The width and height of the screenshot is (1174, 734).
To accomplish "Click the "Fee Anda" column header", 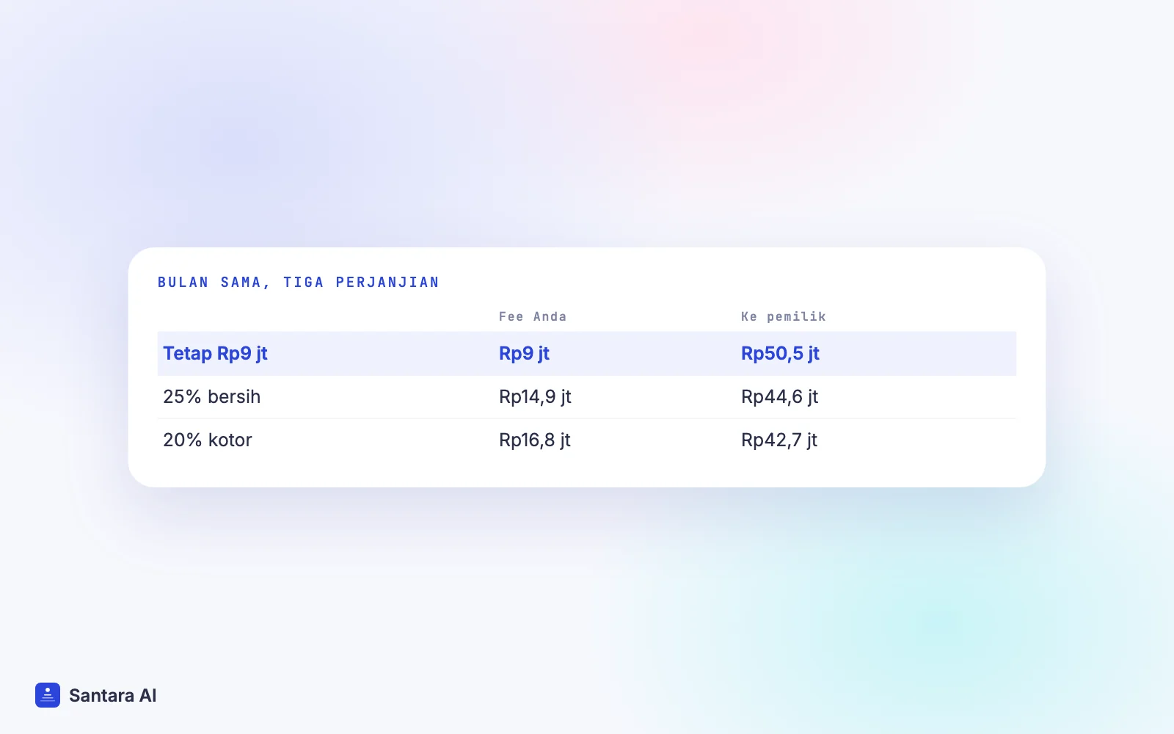I will [x=533, y=316].
